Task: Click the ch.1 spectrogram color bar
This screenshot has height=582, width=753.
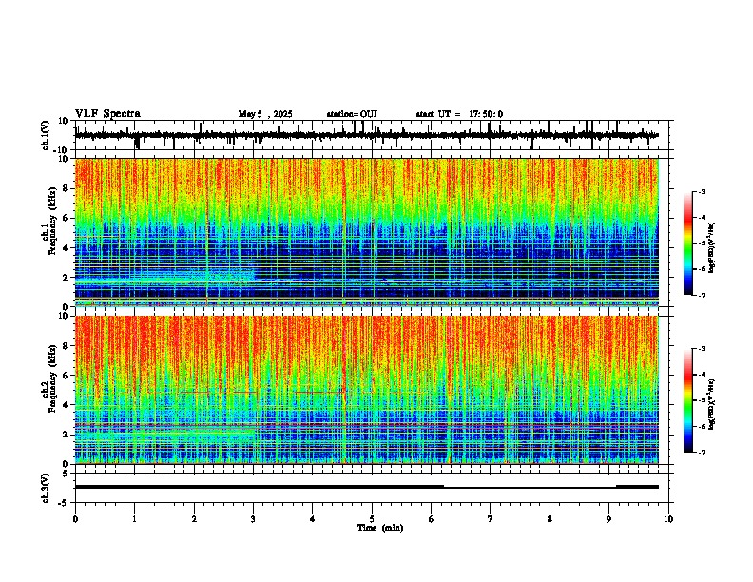Action: pos(688,243)
